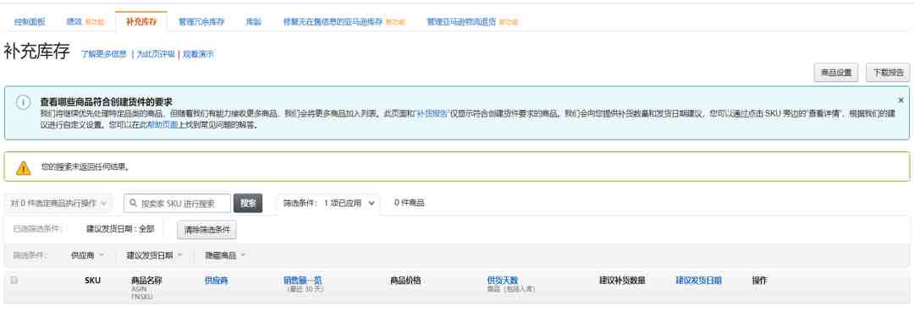This screenshot has width=914, height=311.
Task: Click the 搜索 button
Action: pyautogui.click(x=248, y=204)
